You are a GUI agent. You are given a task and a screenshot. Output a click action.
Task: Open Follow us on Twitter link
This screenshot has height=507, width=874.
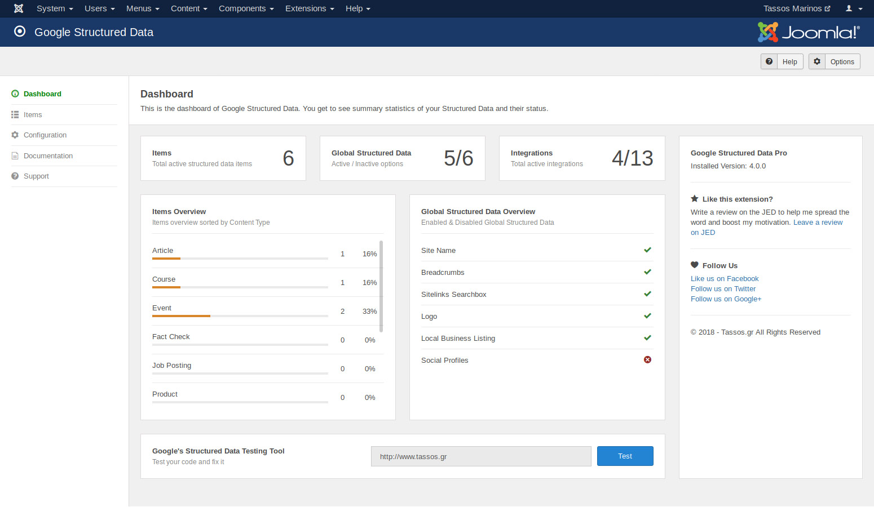click(x=723, y=289)
